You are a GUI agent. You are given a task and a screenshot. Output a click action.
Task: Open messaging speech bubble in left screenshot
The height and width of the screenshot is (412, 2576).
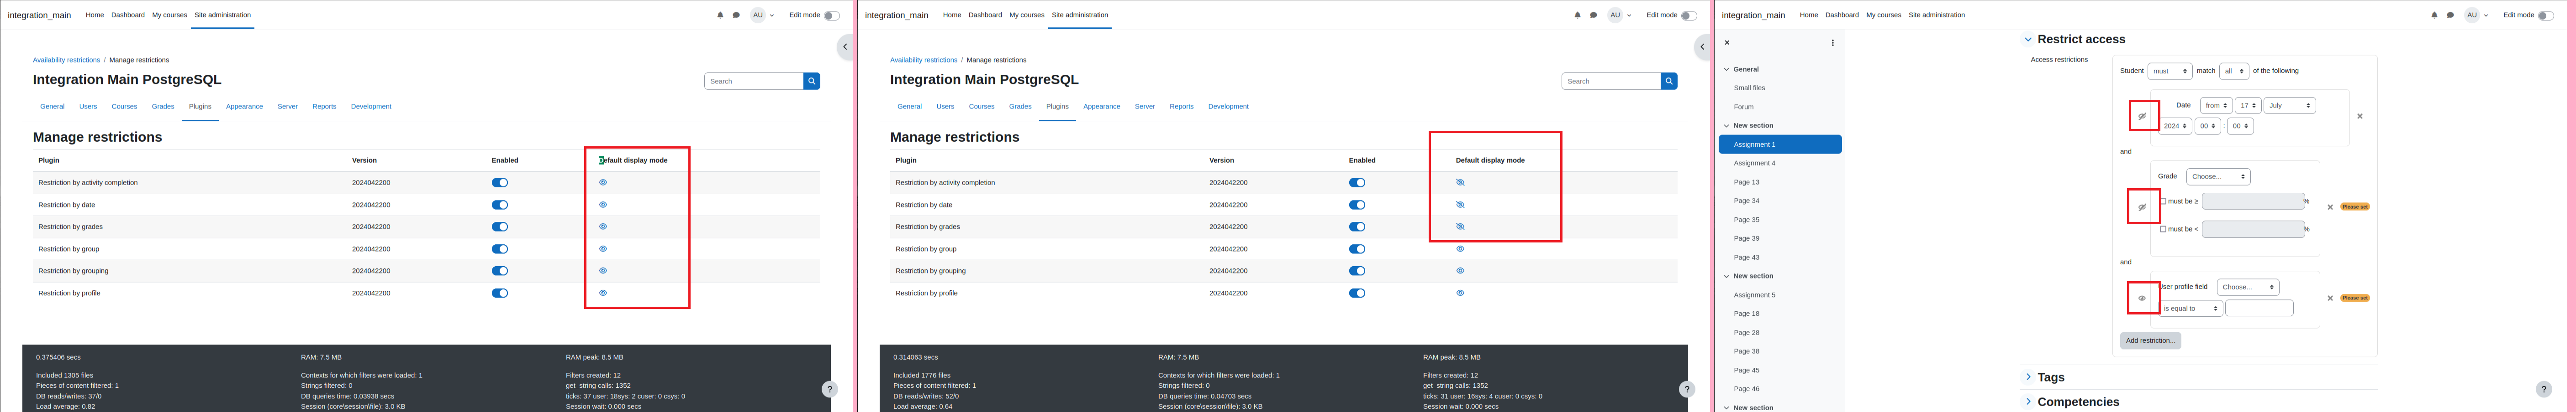click(x=736, y=15)
